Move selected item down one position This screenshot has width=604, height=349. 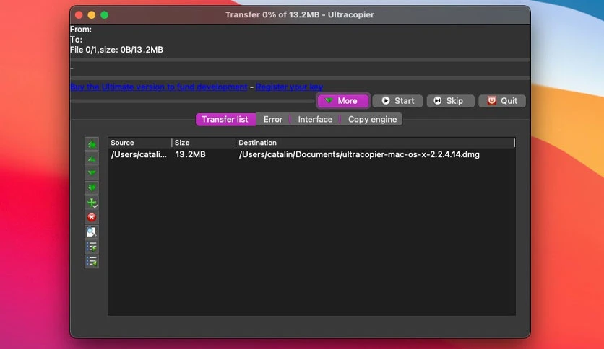[x=92, y=173]
